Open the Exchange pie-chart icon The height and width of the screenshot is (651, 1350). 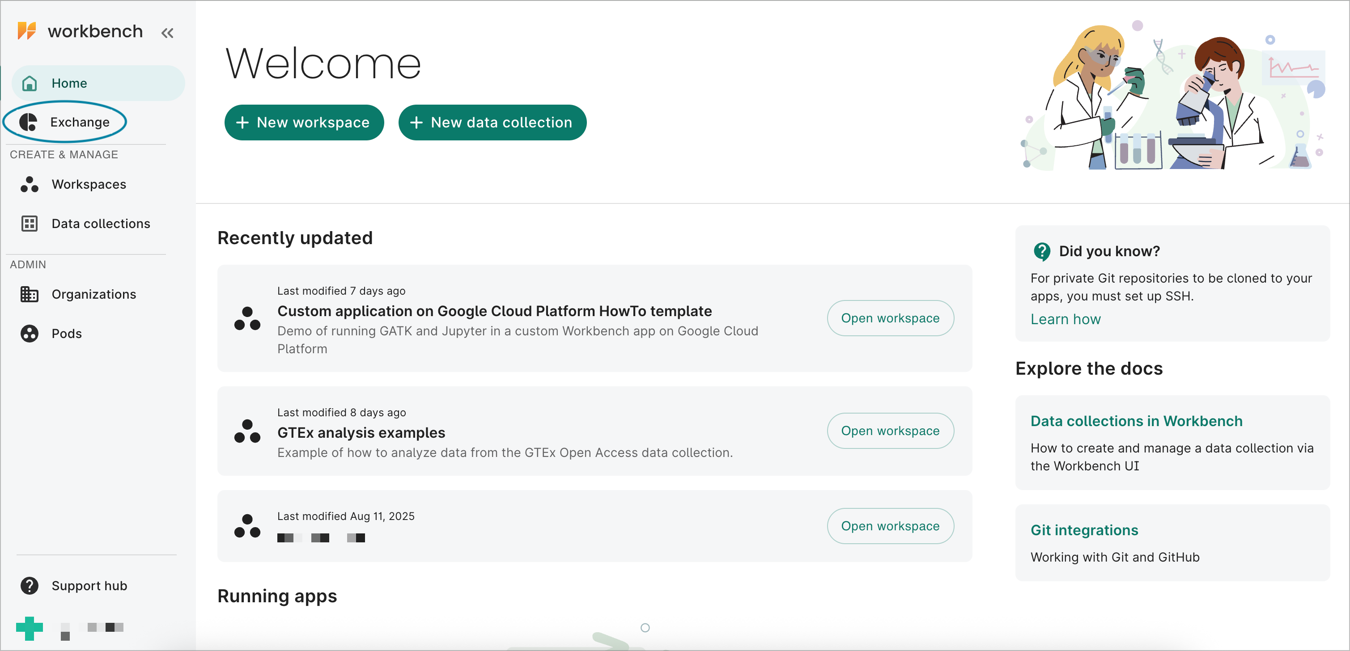pos(28,122)
